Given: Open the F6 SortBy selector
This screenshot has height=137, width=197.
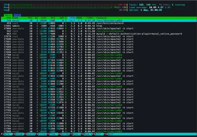Looking at the screenshot, I should tap(63, 134).
